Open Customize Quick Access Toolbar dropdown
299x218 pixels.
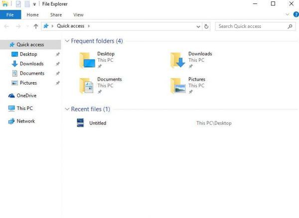pyautogui.click(x=34, y=4)
